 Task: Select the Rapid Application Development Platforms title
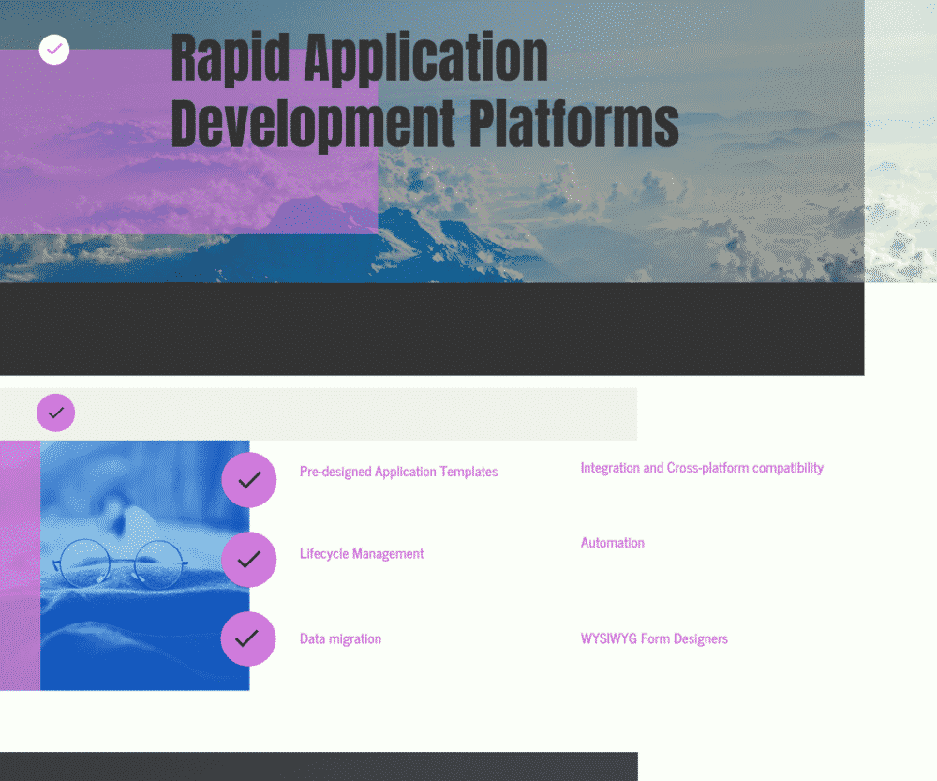(424, 89)
